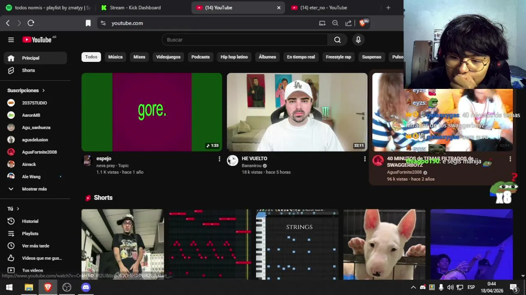Filter by the Hip hop latino chip
The width and height of the screenshot is (526, 295).
[x=234, y=57]
